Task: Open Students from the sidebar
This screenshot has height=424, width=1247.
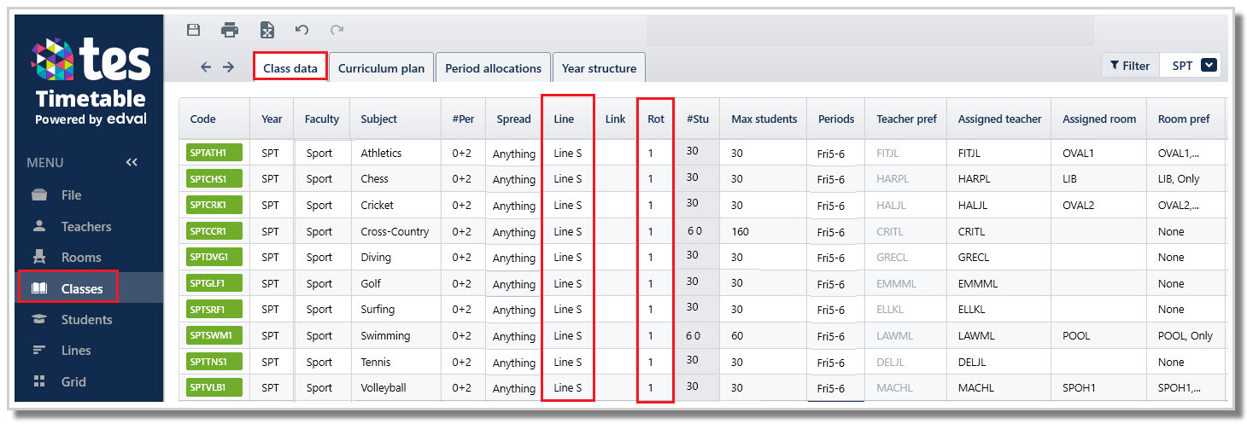Action: point(86,319)
